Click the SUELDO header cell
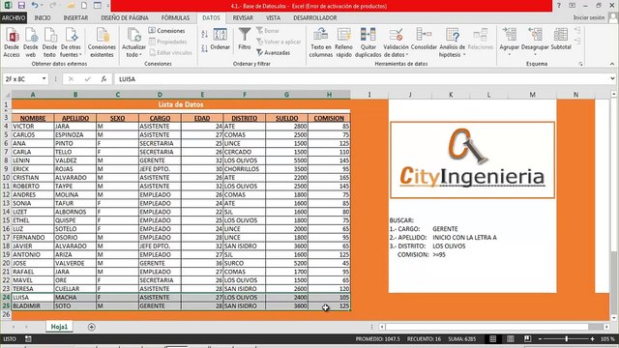 [287, 118]
